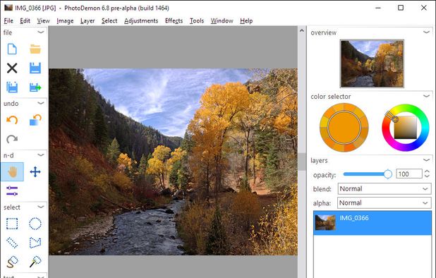The height and width of the screenshot is (278, 436).
Task: Open the Tools menu
Action: click(197, 21)
